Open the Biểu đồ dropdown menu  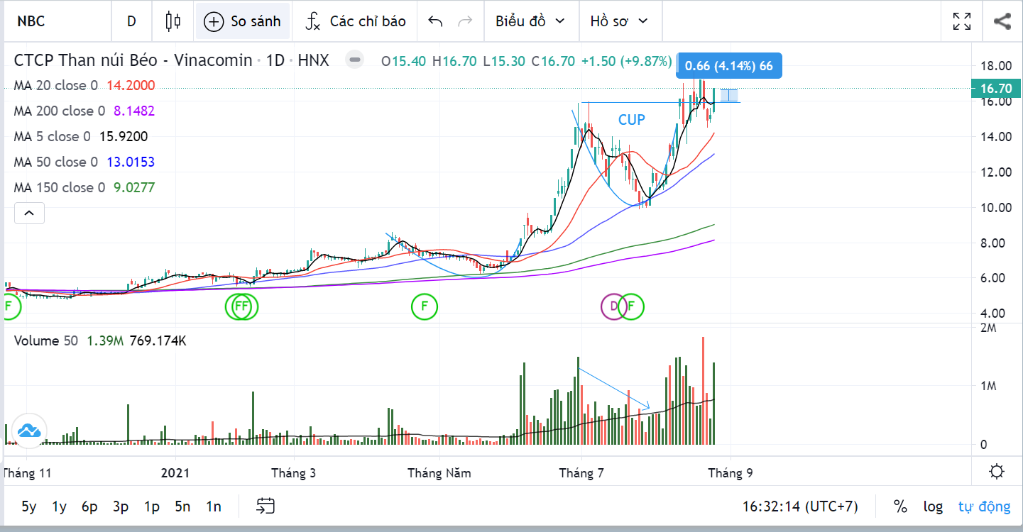[x=530, y=21]
